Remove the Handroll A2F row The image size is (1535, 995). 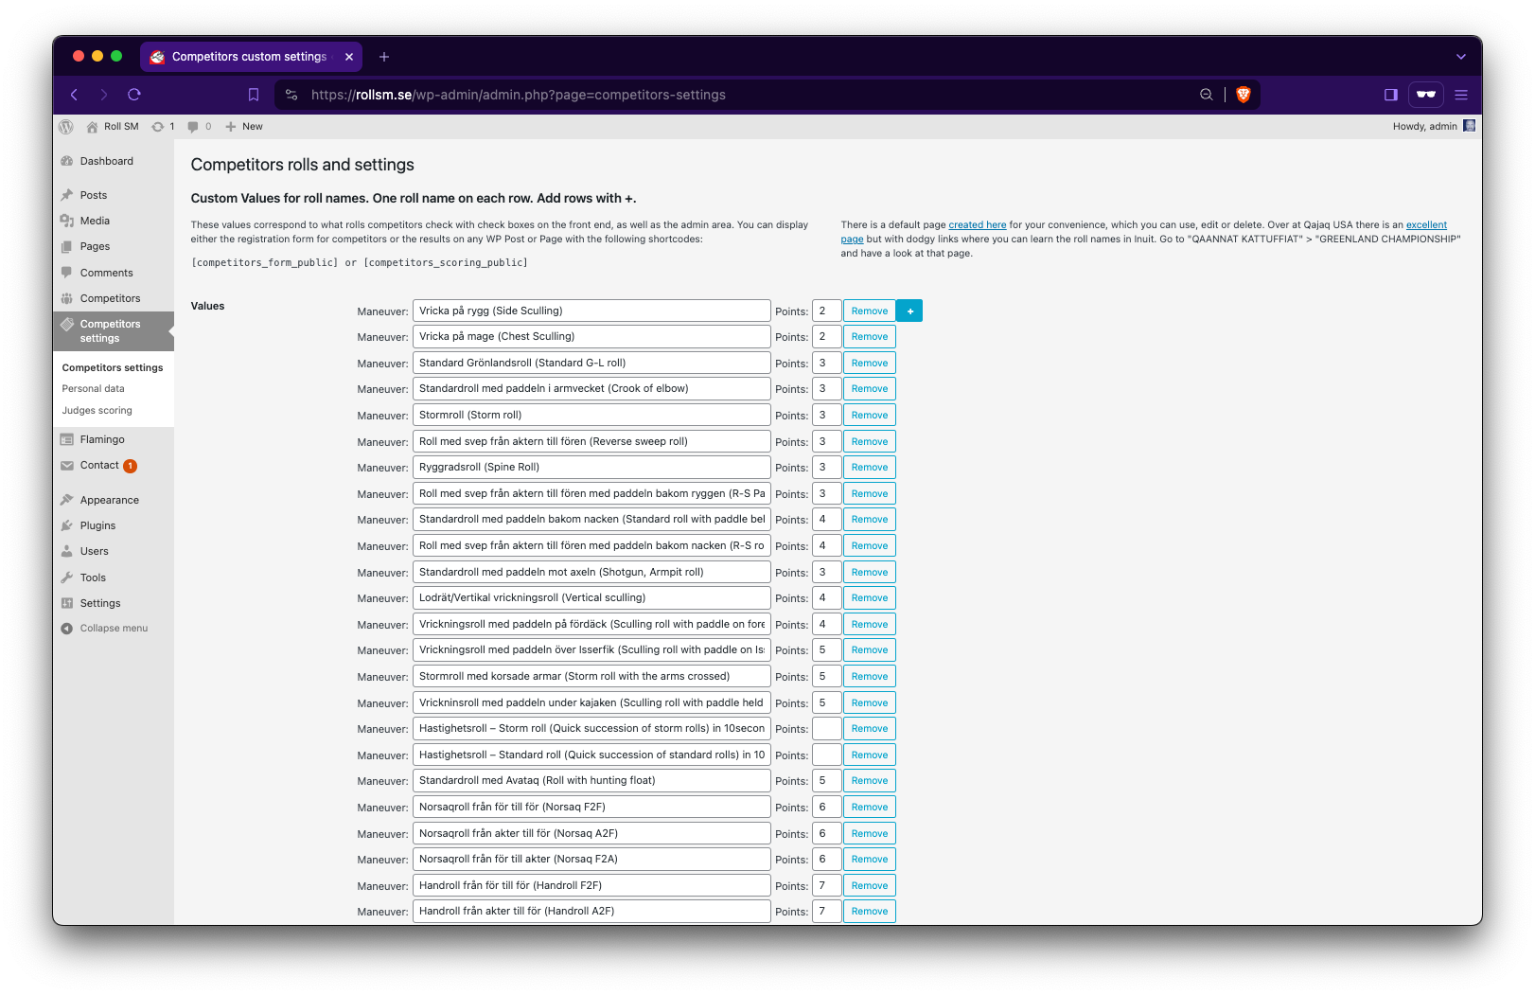[869, 912]
